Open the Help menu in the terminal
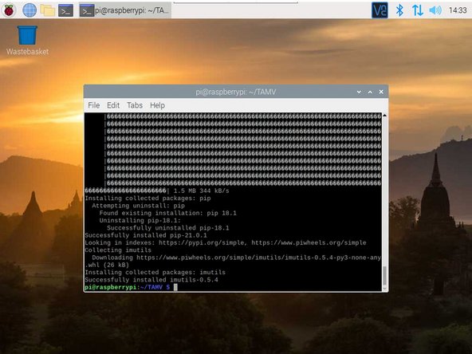 coord(157,105)
